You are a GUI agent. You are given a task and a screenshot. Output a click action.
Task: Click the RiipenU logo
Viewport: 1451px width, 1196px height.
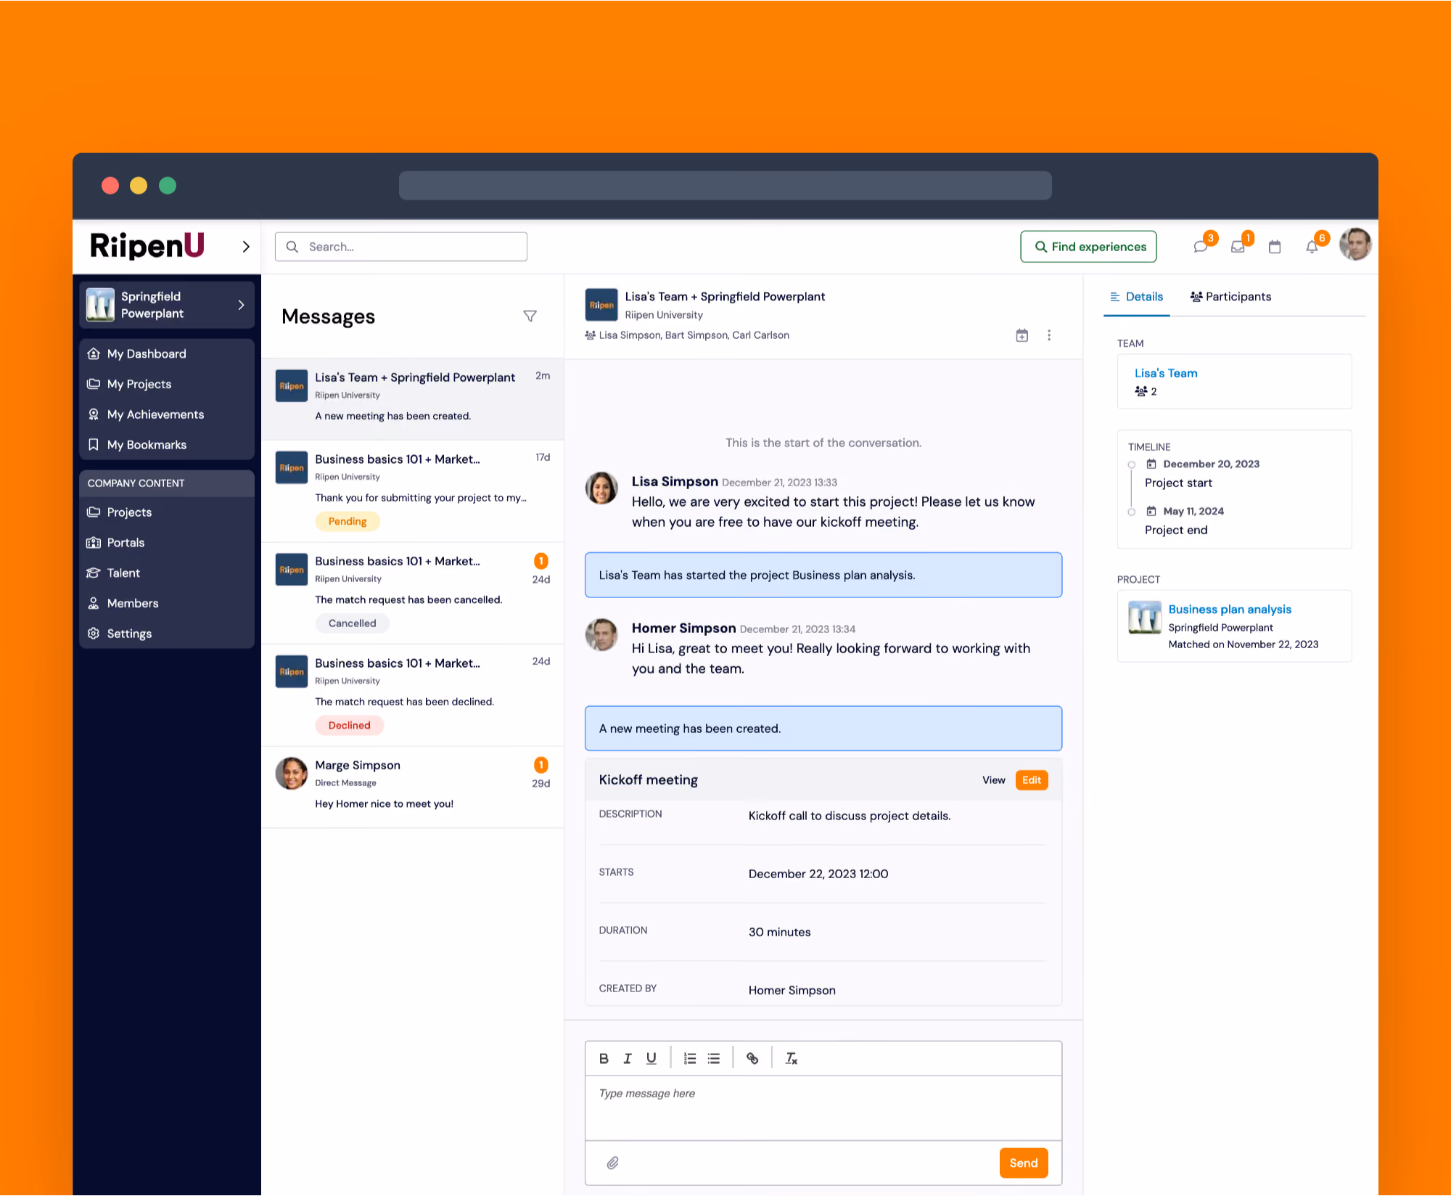point(147,245)
